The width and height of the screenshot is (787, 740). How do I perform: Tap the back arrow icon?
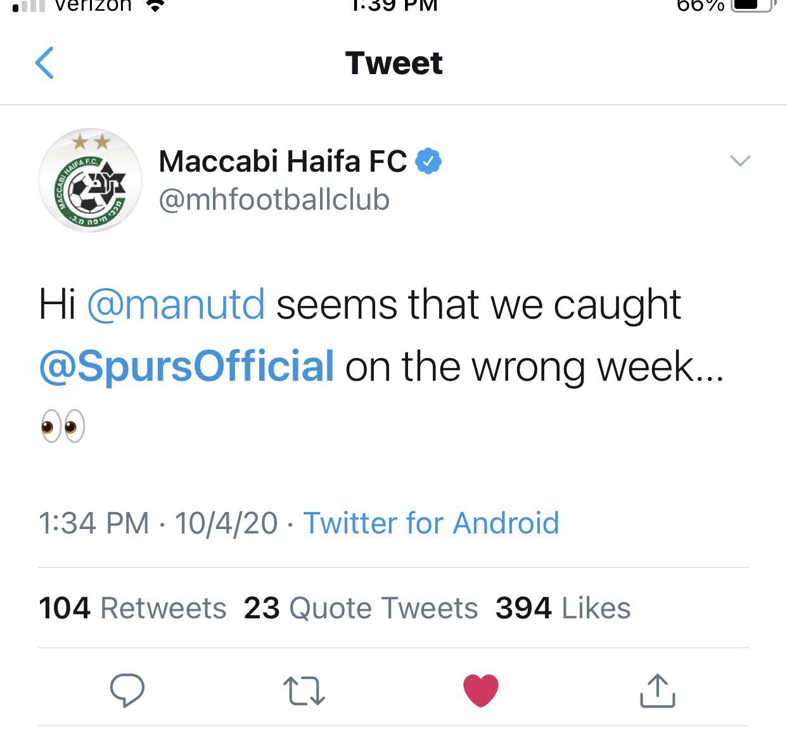point(44,63)
